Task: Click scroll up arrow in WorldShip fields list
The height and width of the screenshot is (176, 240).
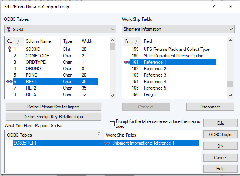Action: [x=230, y=40]
